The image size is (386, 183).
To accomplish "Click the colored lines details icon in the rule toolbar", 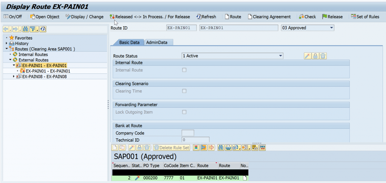I will point(196,147).
